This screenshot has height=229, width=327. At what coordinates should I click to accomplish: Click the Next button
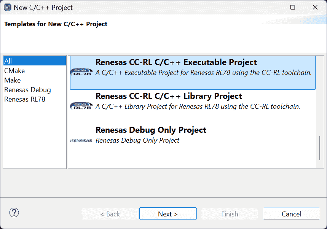pyautogui.click(x=168, y=214)
